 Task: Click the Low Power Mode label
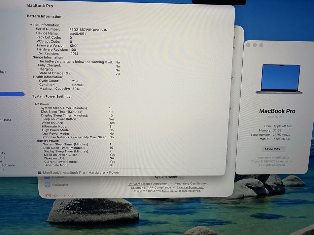click(56, 134)
